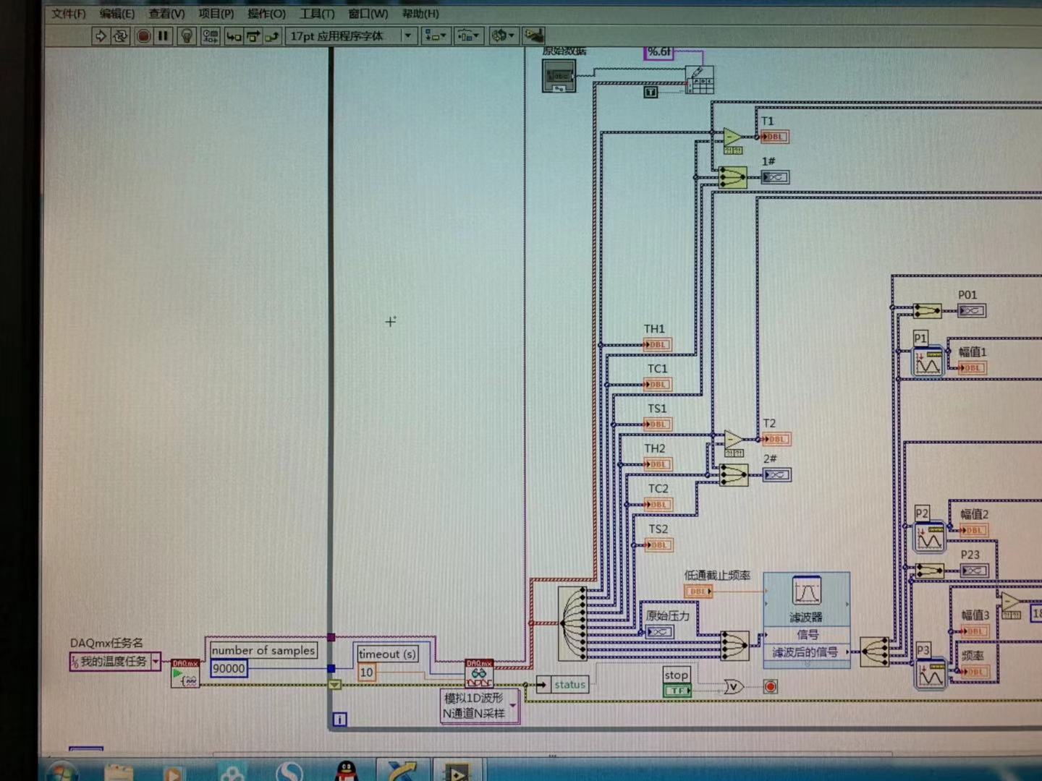
Task: Click the Step Out debugging icon
Action: click(272, 35)
